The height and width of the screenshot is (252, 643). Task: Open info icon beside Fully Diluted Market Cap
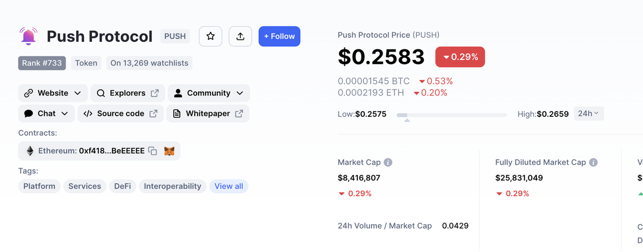click(593, 162)
